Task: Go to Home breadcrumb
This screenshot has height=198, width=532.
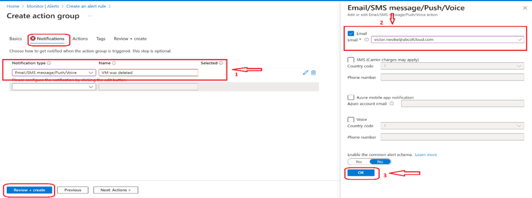Action: (x=12, y=6)
